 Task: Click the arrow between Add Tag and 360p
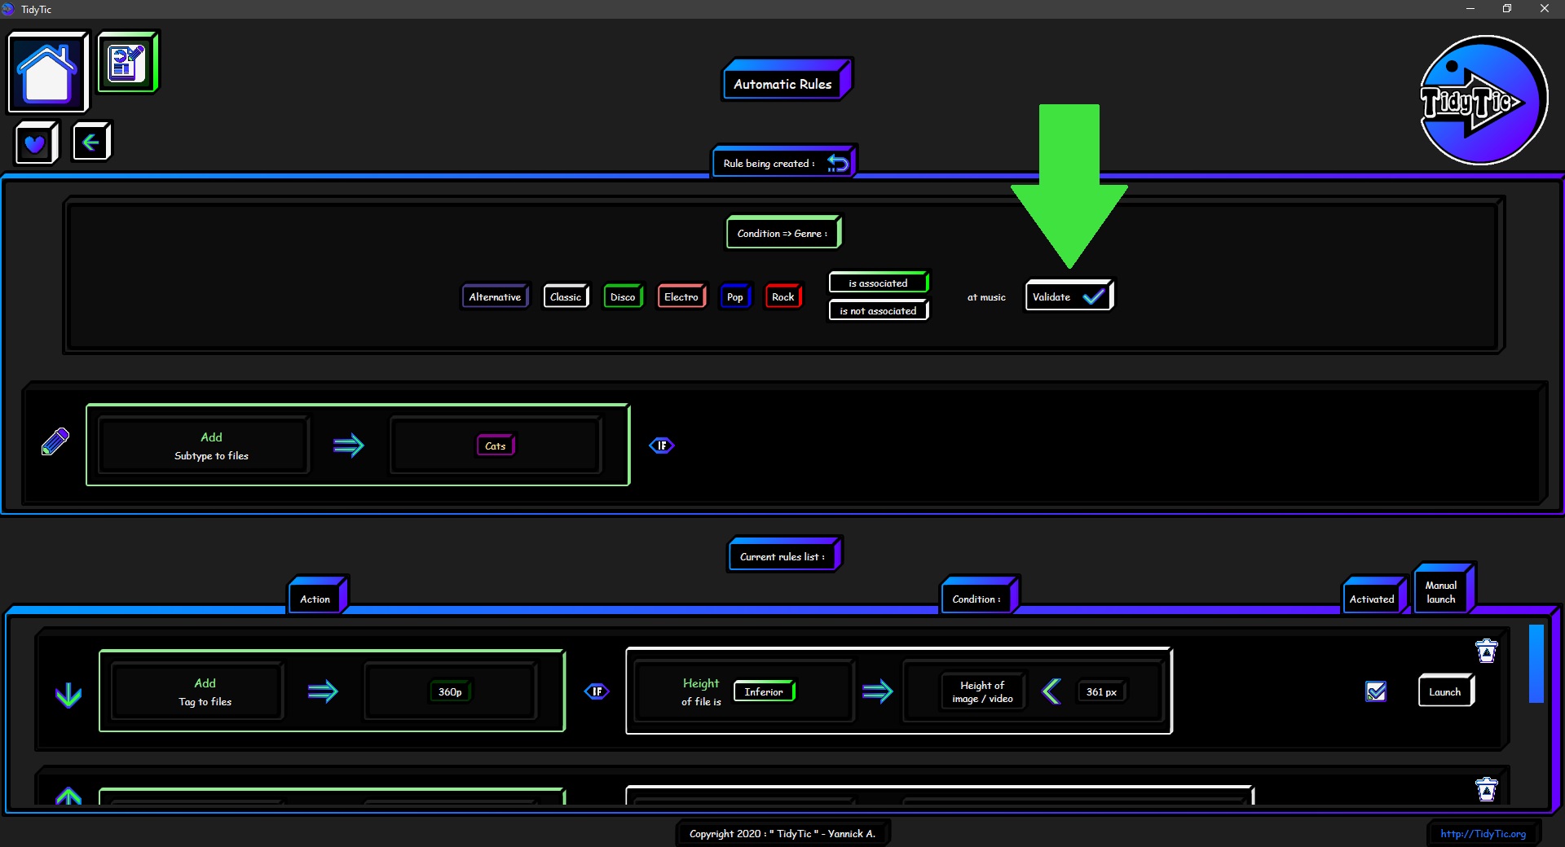pos(323,691)
